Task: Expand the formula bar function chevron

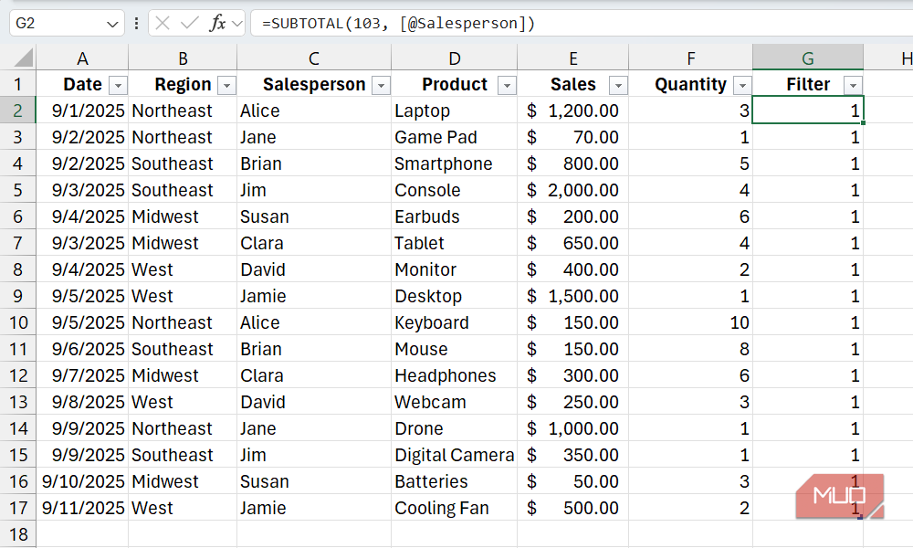Action: coord(236,25)
